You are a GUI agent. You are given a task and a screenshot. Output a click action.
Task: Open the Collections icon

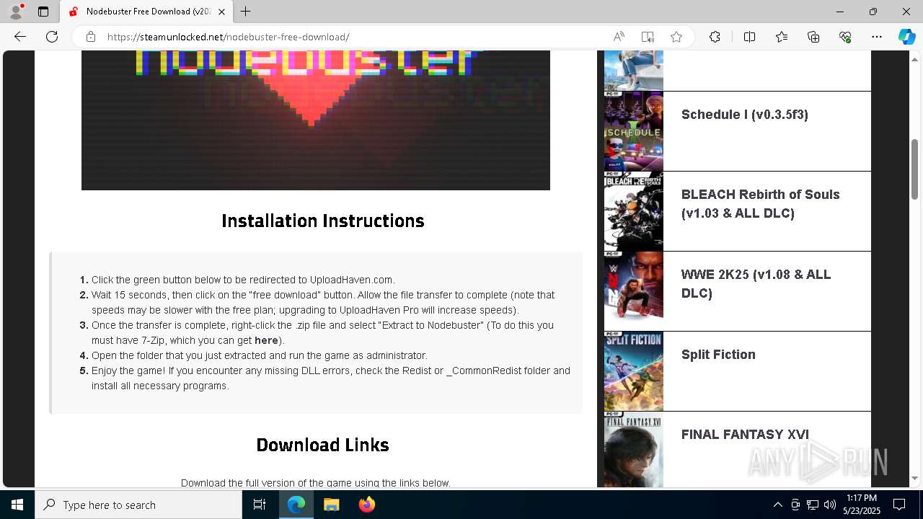click(x=813, y=37)
